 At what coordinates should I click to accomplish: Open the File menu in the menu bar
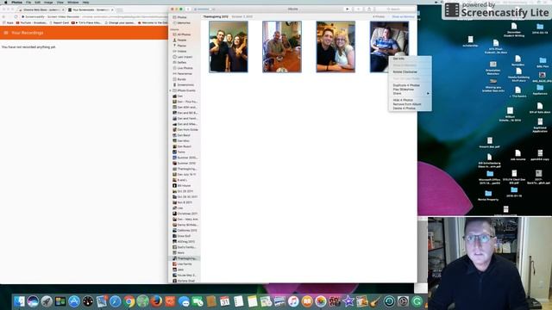pyautogui.click(x=28, y=2)
